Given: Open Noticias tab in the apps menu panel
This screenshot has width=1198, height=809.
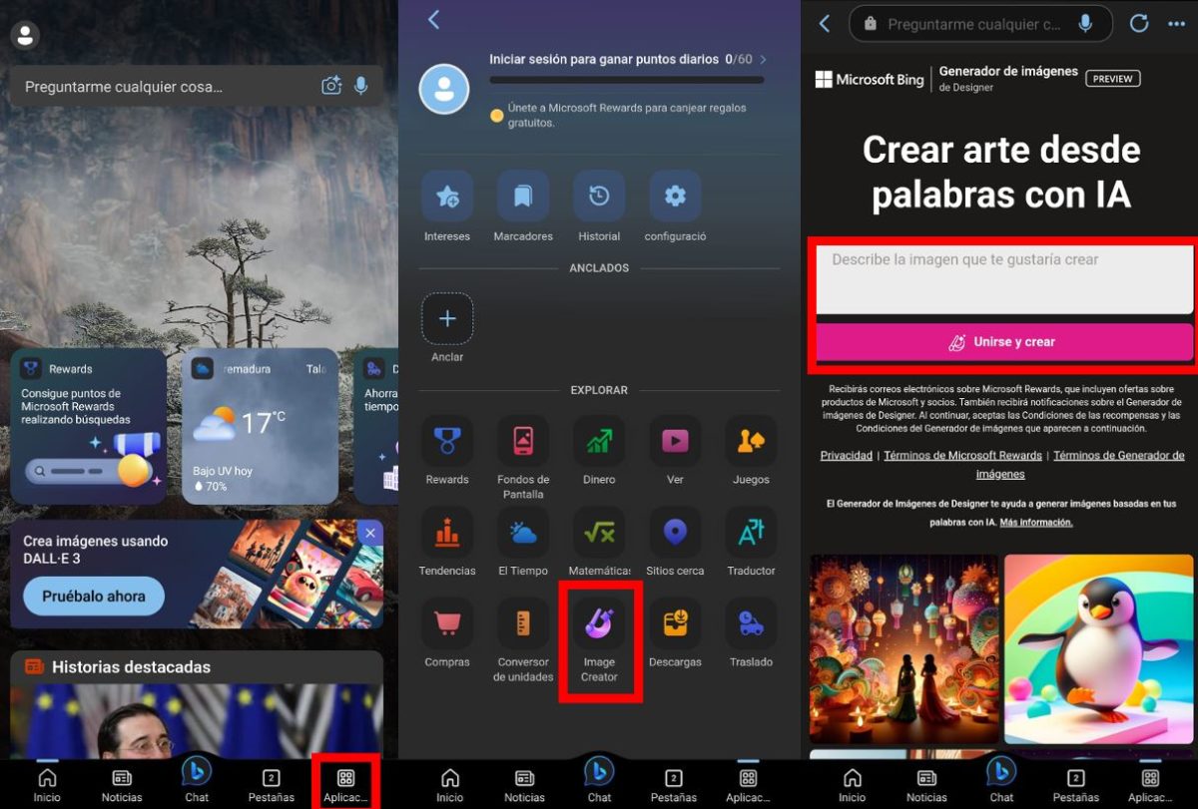Looking at the screenshot, I should coord(524,785).
